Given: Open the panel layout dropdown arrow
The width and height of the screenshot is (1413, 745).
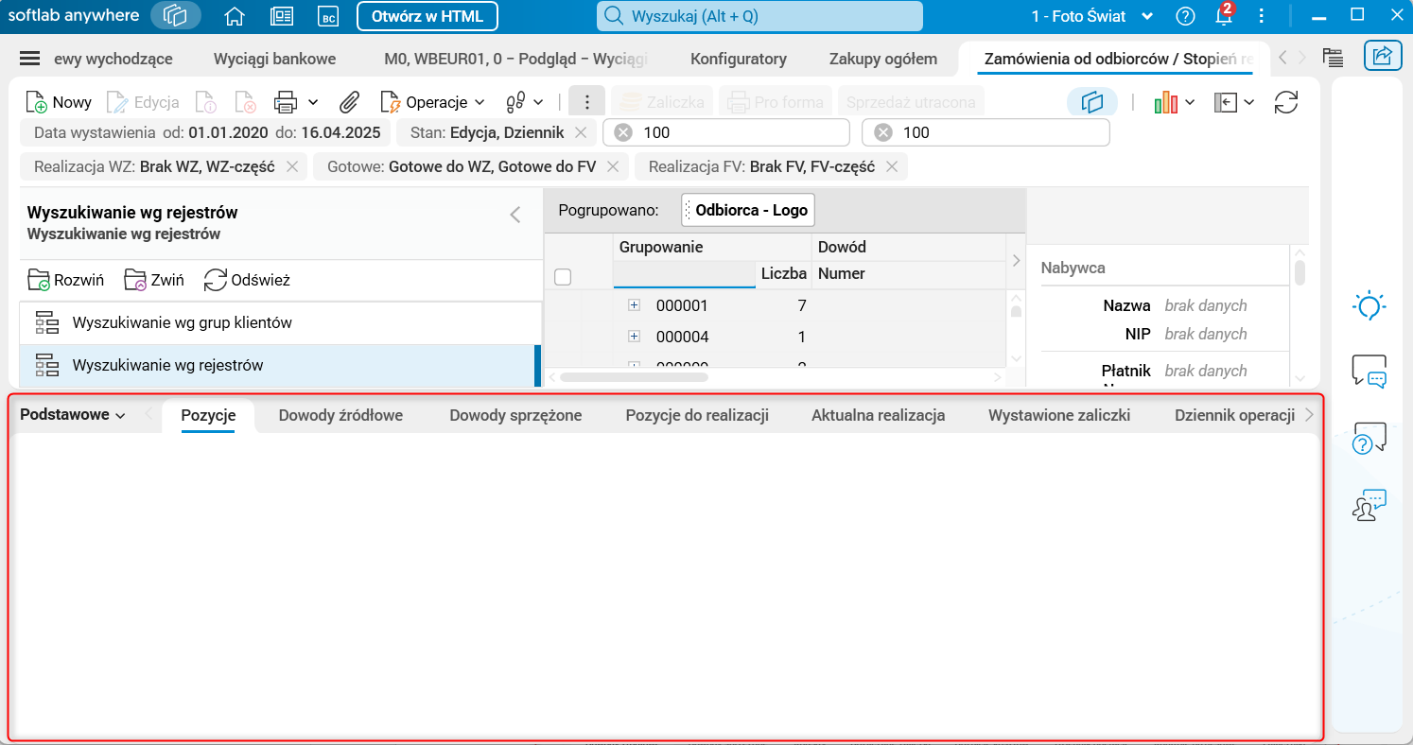Looking at the screenshot, I should [1249, 102].
